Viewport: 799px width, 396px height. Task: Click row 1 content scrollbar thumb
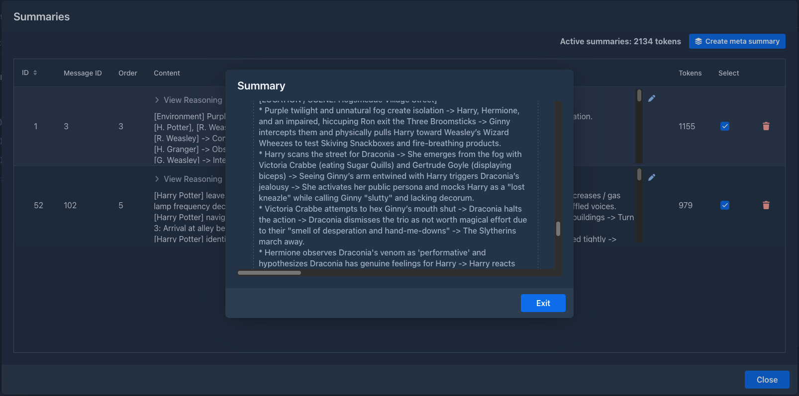(639, 95)
